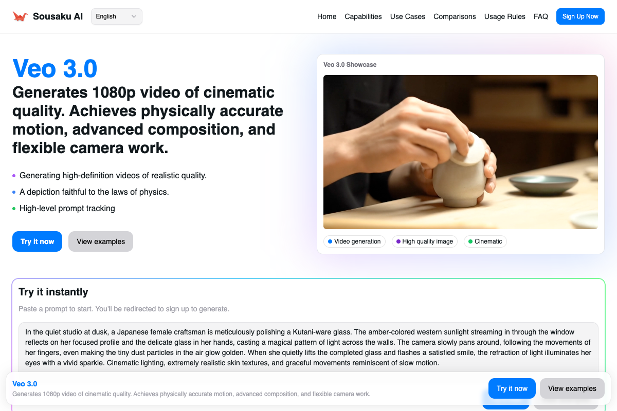This screenshot has width=617, height=411.
Task: Click the Sign Up Now button
Action: (x=580, y=16)
